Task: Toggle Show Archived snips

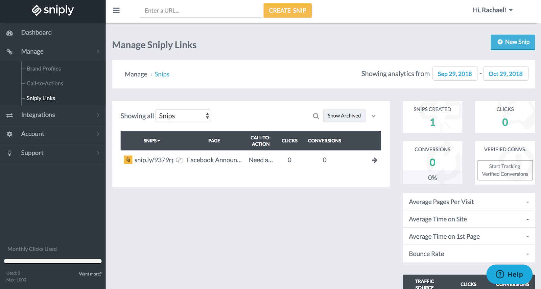Action: point(344,116)
